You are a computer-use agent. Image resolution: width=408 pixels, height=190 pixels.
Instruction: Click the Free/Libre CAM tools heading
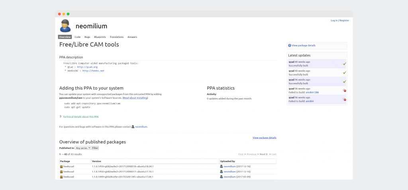89,45
